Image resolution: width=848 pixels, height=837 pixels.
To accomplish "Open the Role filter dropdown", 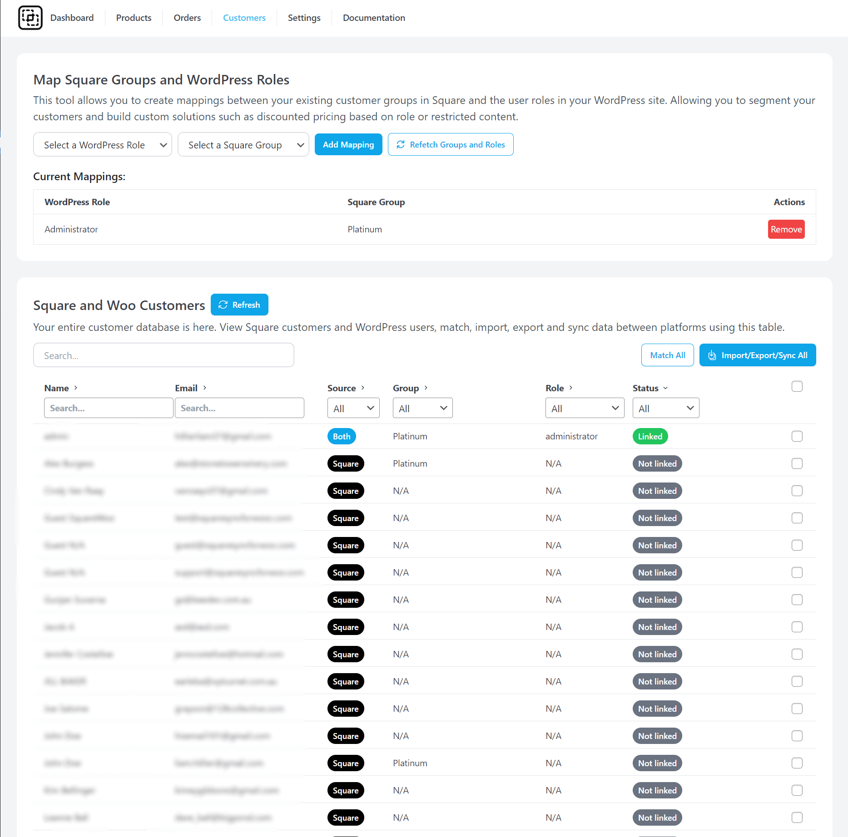I will (585, 408).
